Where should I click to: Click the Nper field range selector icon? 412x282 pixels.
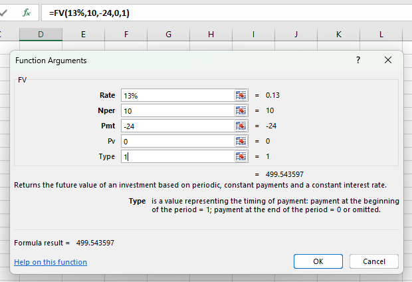241,110
